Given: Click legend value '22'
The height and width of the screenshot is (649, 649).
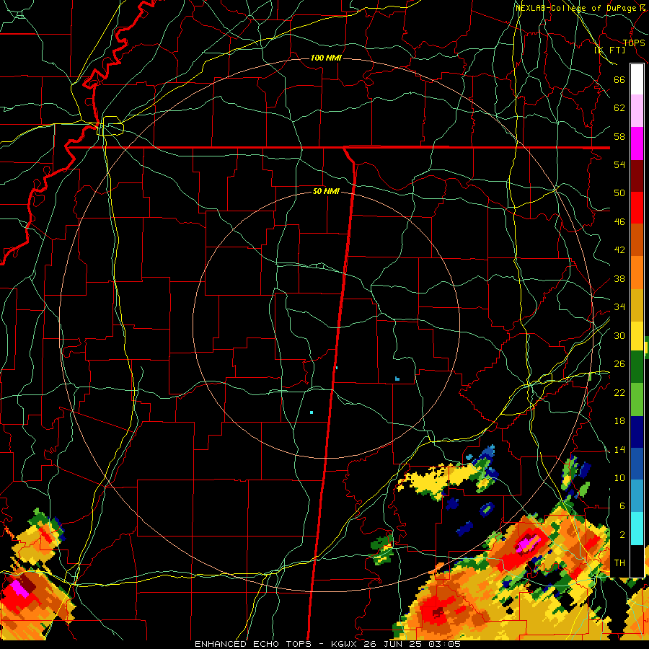Looking at the screenshot, I should click(619, 392).
